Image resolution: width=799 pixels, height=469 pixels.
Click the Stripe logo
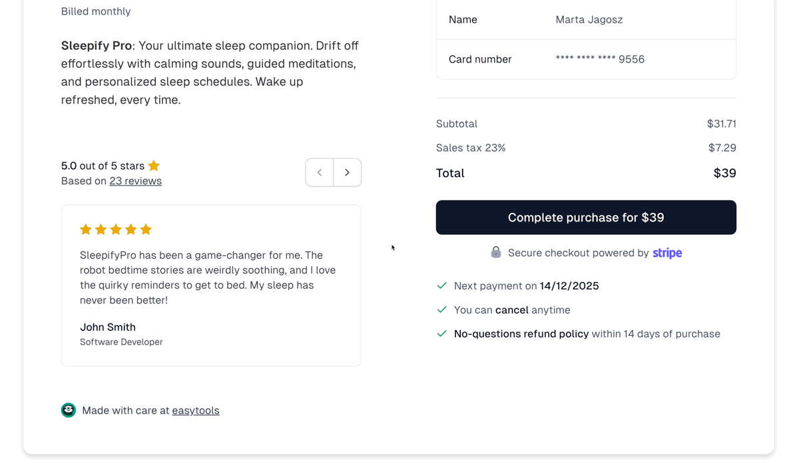[x=667, y=253]
